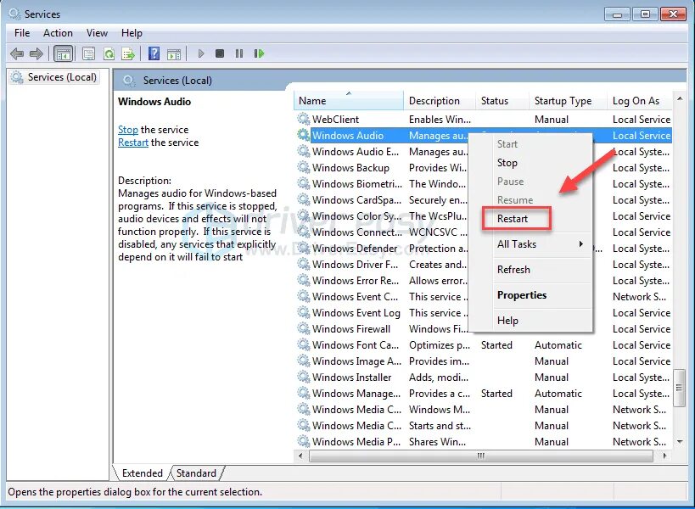Select Windows Media P... service row

click(x=484, y=442)
